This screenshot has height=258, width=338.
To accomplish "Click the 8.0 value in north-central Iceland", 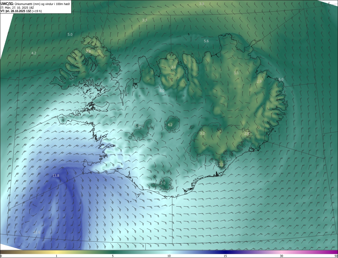I will tap(162, 90).
